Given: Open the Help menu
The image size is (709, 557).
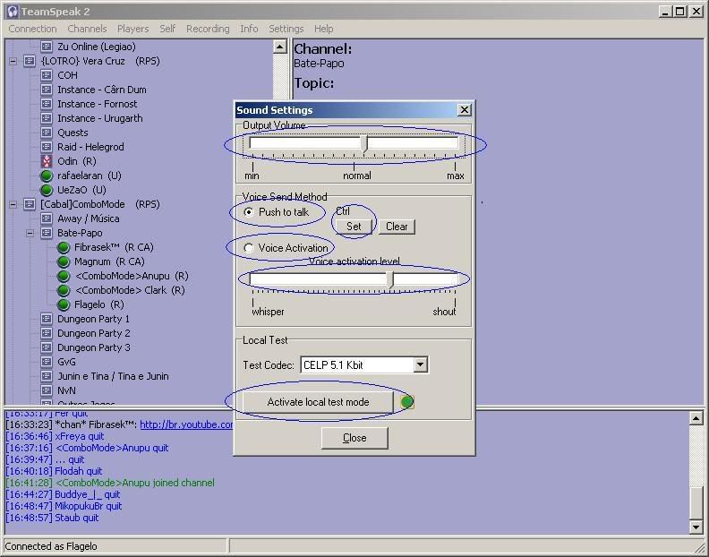Looking at the screenshot, I should (324, 29).
